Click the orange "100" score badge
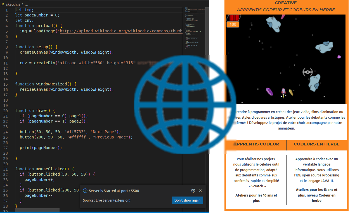Image resolution: width=355 pixels, height=213 pixels. [x=233, y=24]
